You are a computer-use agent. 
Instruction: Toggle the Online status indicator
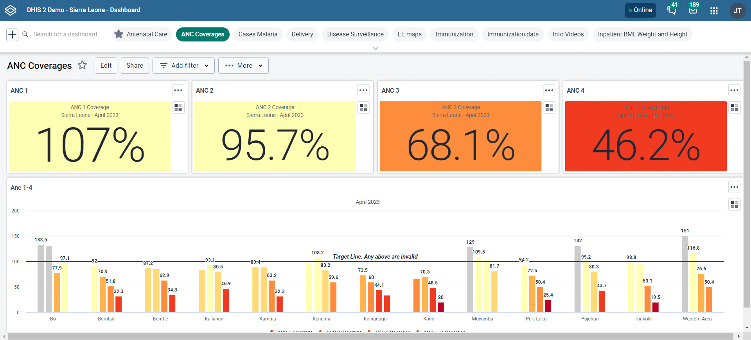[x=640, y=10]
